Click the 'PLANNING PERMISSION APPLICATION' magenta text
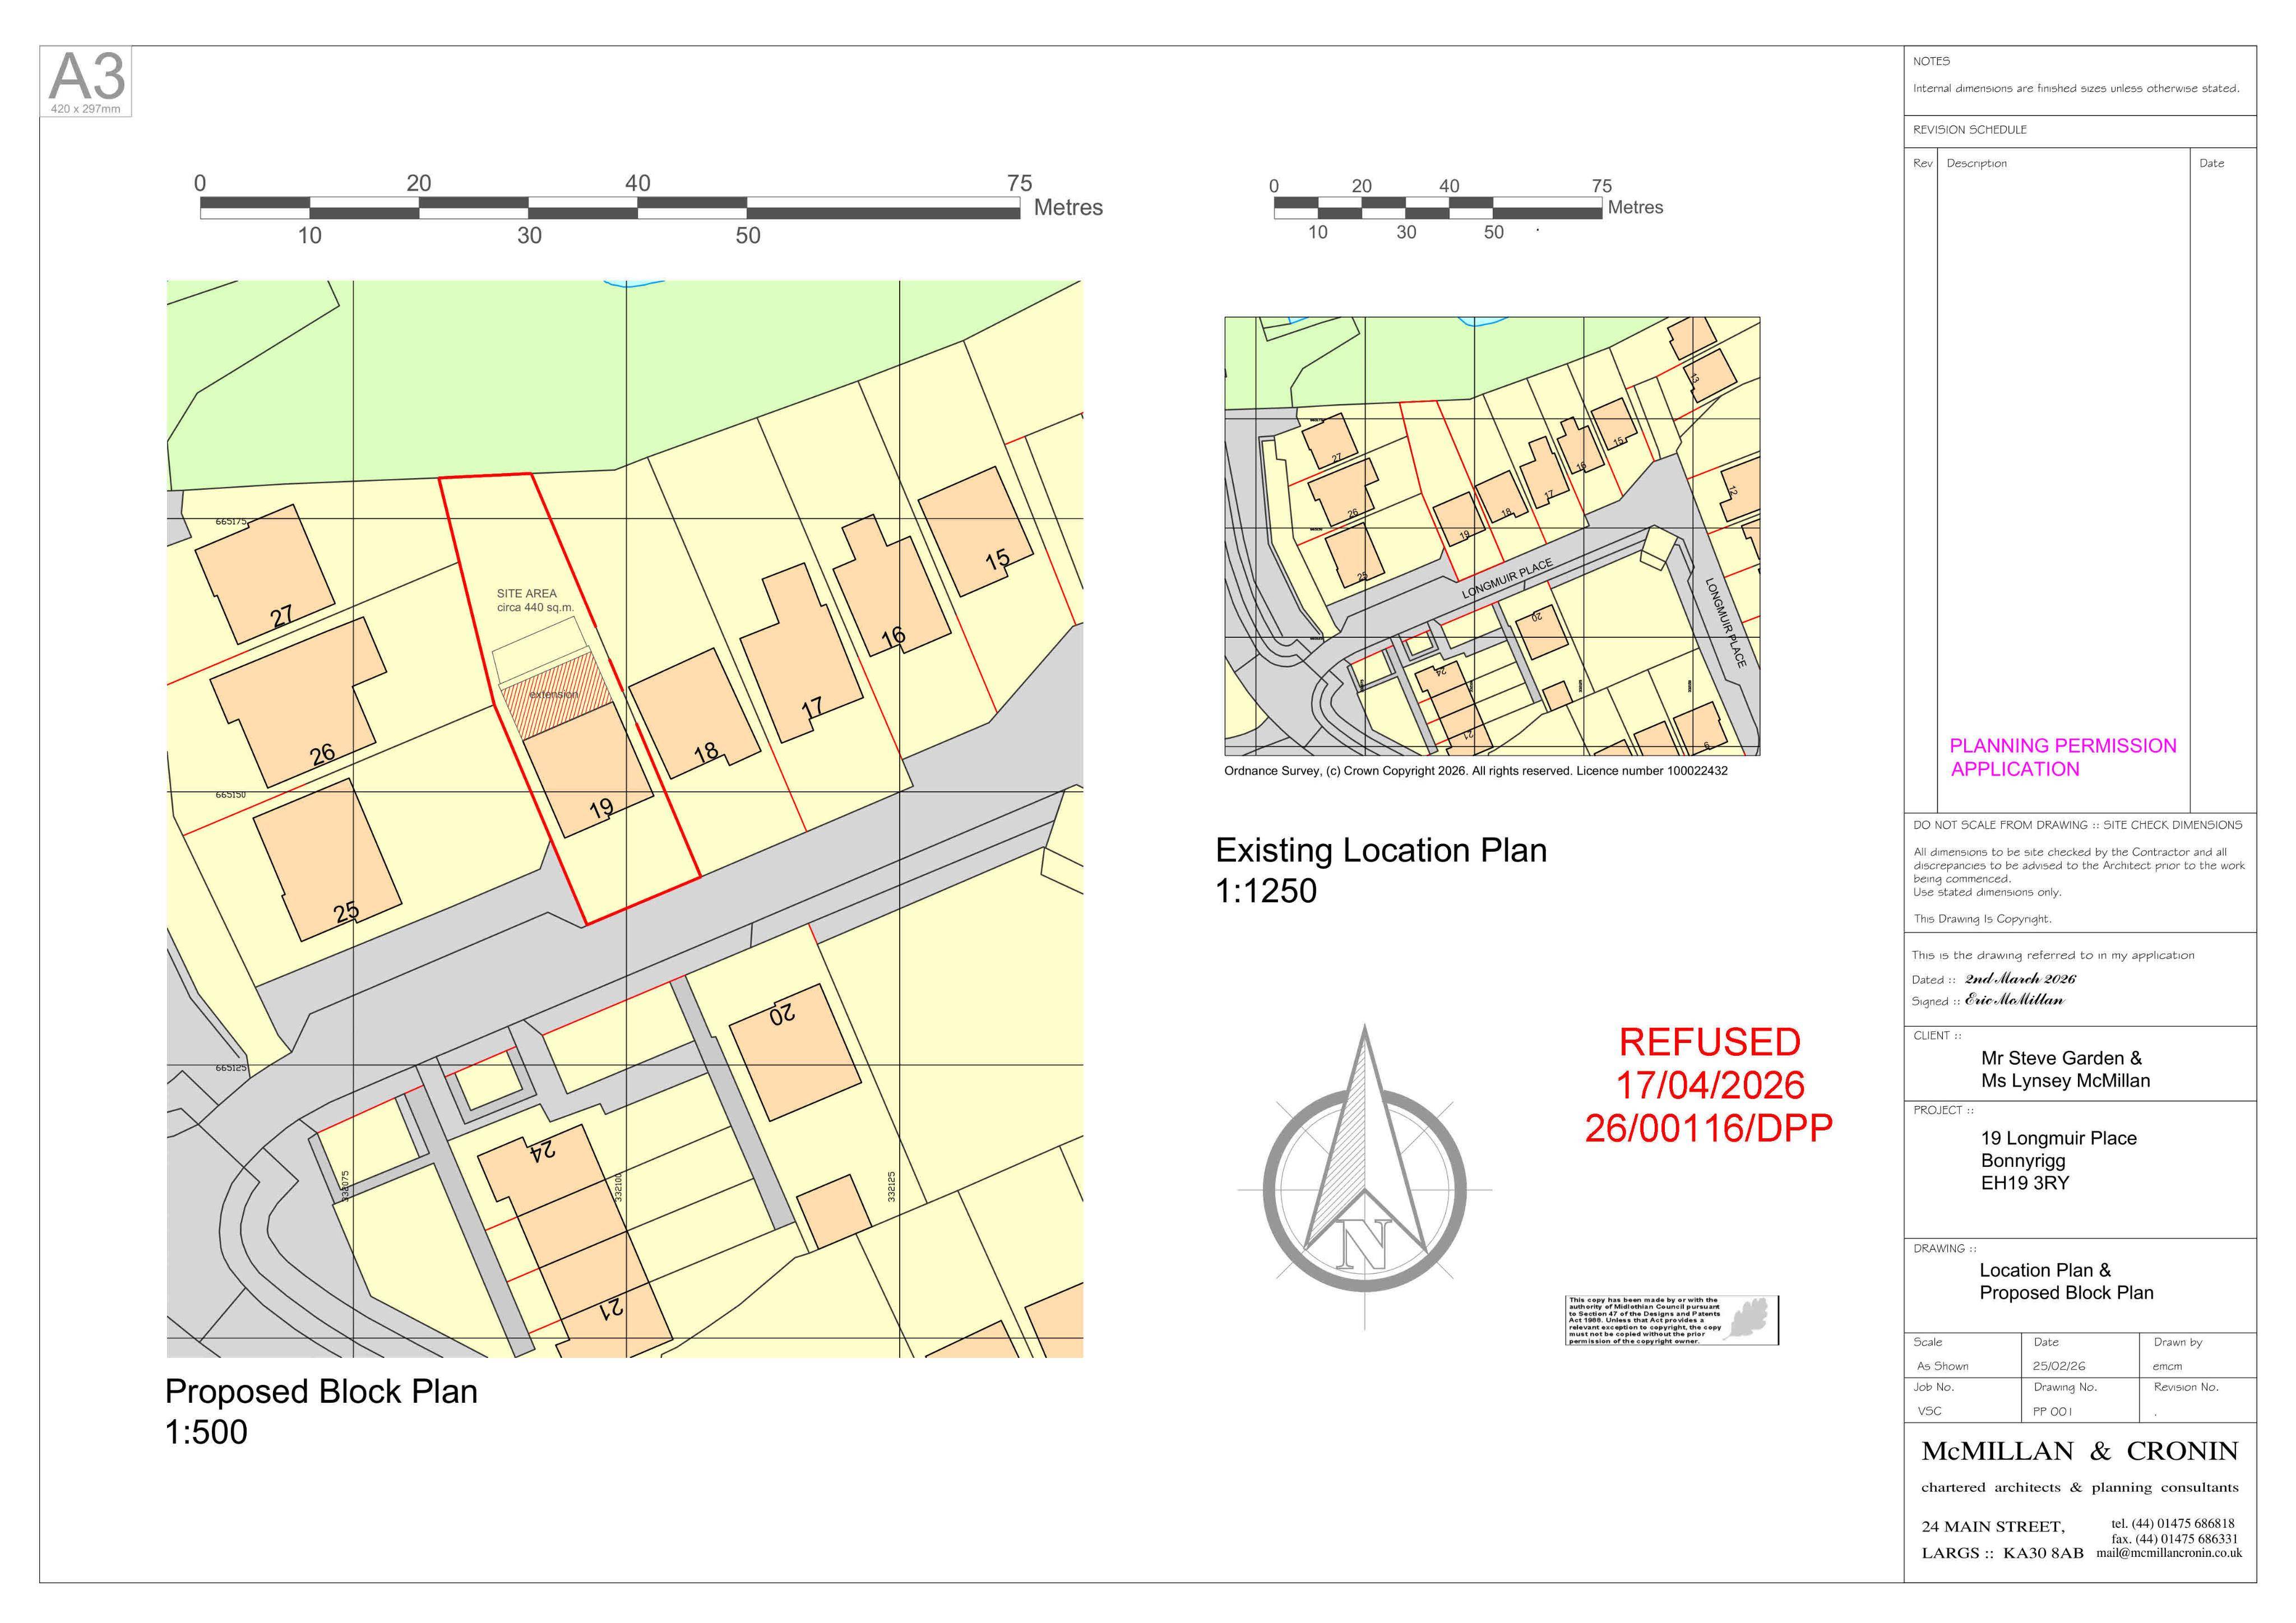The height and width of the screenshot is (1623, 2296). [x=2062, y=757]
